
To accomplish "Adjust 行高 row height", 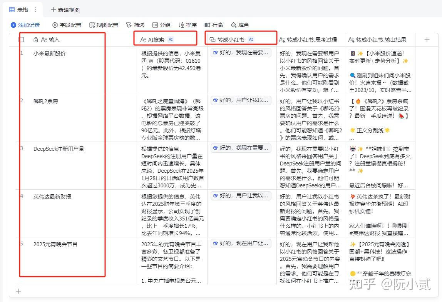I will [214, 25].
